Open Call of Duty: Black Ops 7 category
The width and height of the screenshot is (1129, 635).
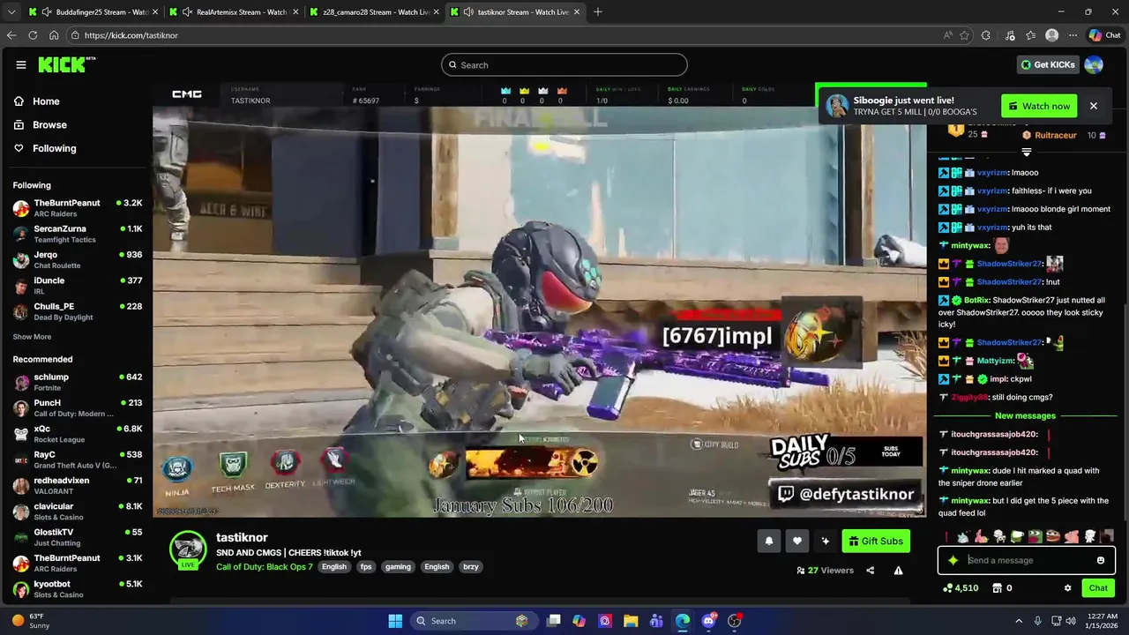tap(265, 567)
